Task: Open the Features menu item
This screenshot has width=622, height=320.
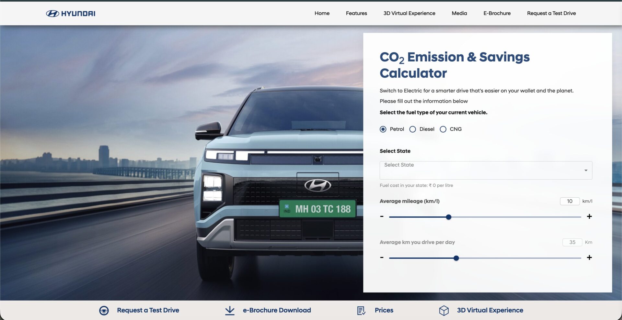Action: 356,13
